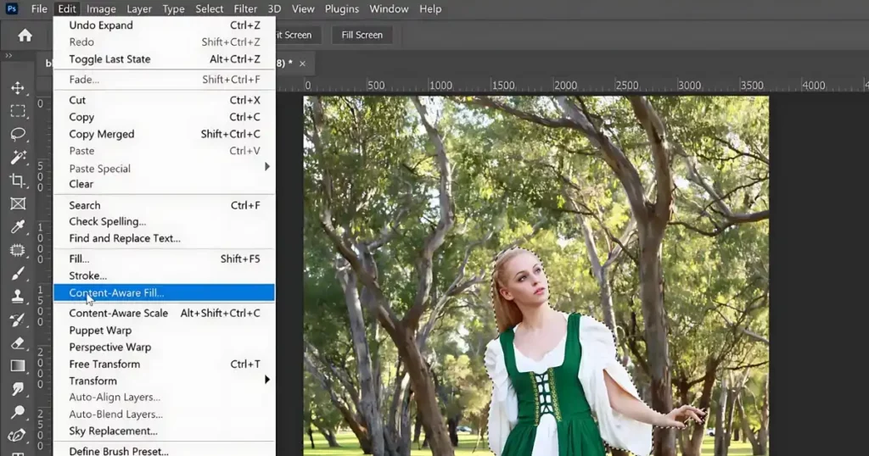The height and width of the screenshot is (456, 869).
Task: Choose Cut from Edit menu
Action: [164, 100]
